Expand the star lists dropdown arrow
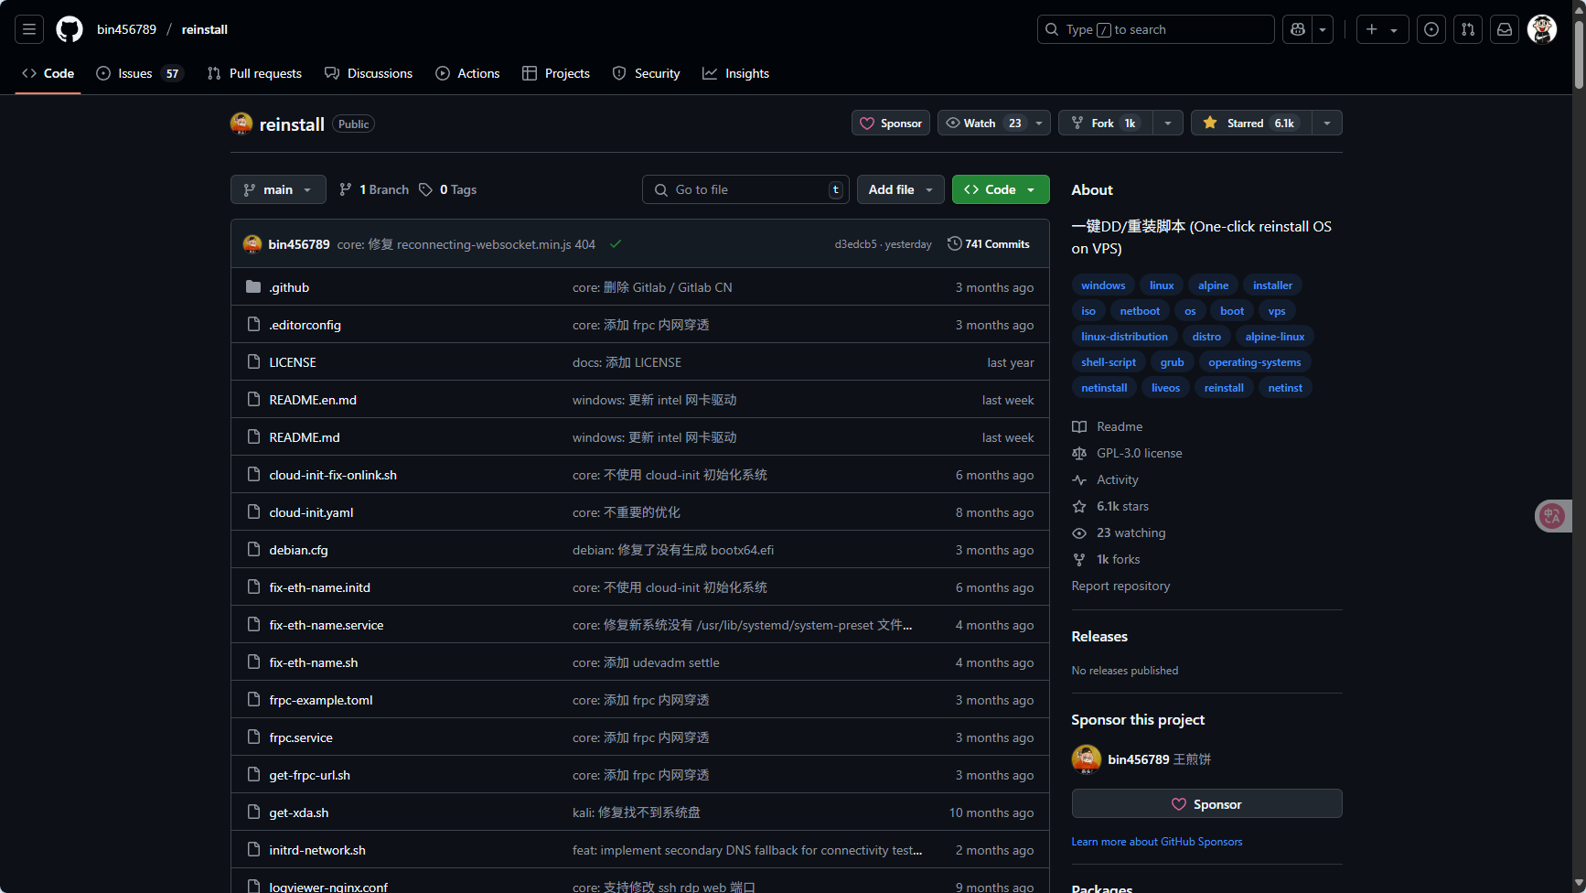The width and height of the screenshot is (1586, 893). [x=1327, y=123]
